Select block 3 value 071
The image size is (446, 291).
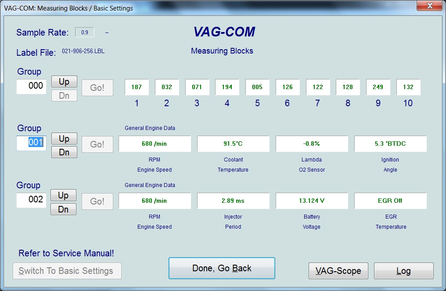point(197,87)
